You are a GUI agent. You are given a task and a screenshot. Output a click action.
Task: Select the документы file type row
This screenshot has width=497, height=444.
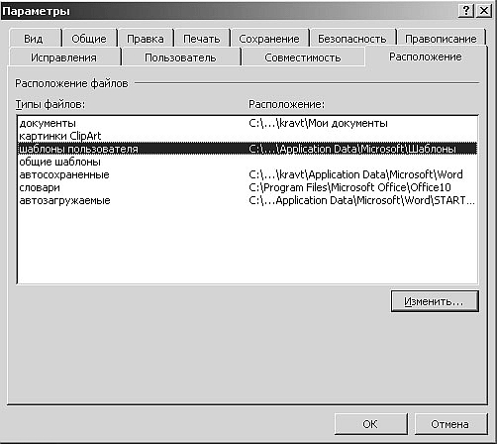248,123
